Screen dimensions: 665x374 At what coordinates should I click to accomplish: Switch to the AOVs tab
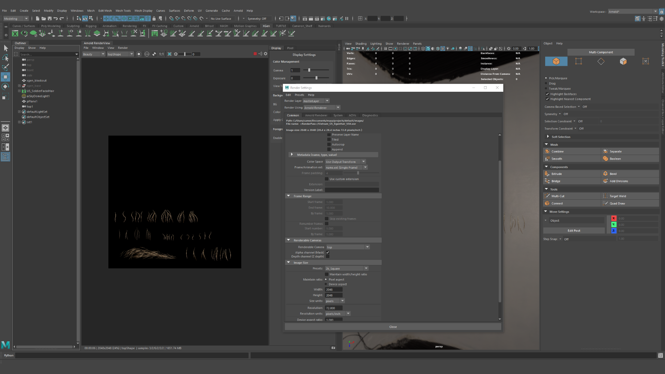point(352,115)
